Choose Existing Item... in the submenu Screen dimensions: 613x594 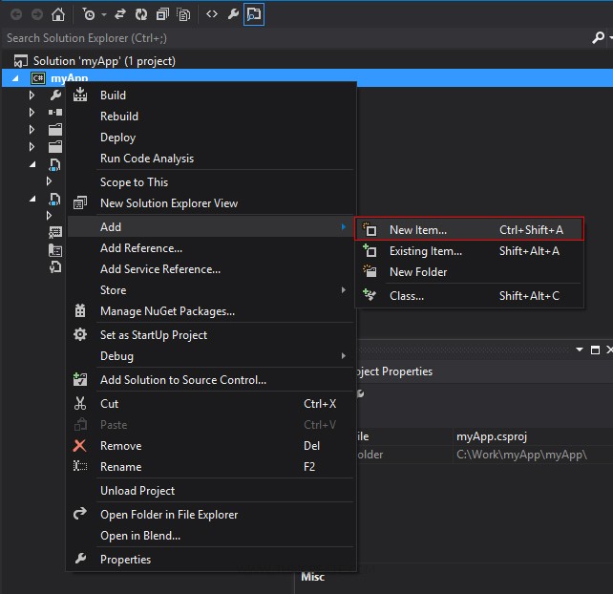(425, 251)
